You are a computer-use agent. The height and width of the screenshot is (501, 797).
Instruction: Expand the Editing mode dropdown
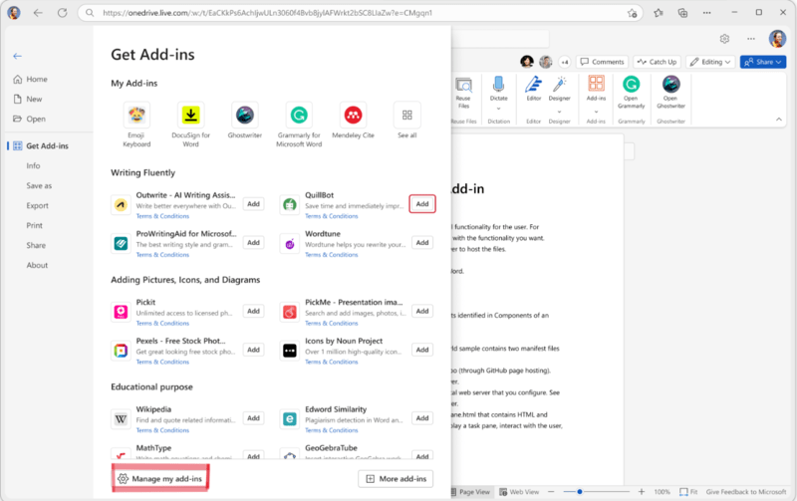[709, 62]
